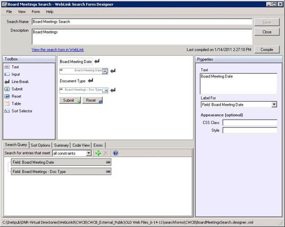Select Field: Board Meeting Date constraint row
The image size is (285, 227).
pyautogui.click(x=61, y=162)
